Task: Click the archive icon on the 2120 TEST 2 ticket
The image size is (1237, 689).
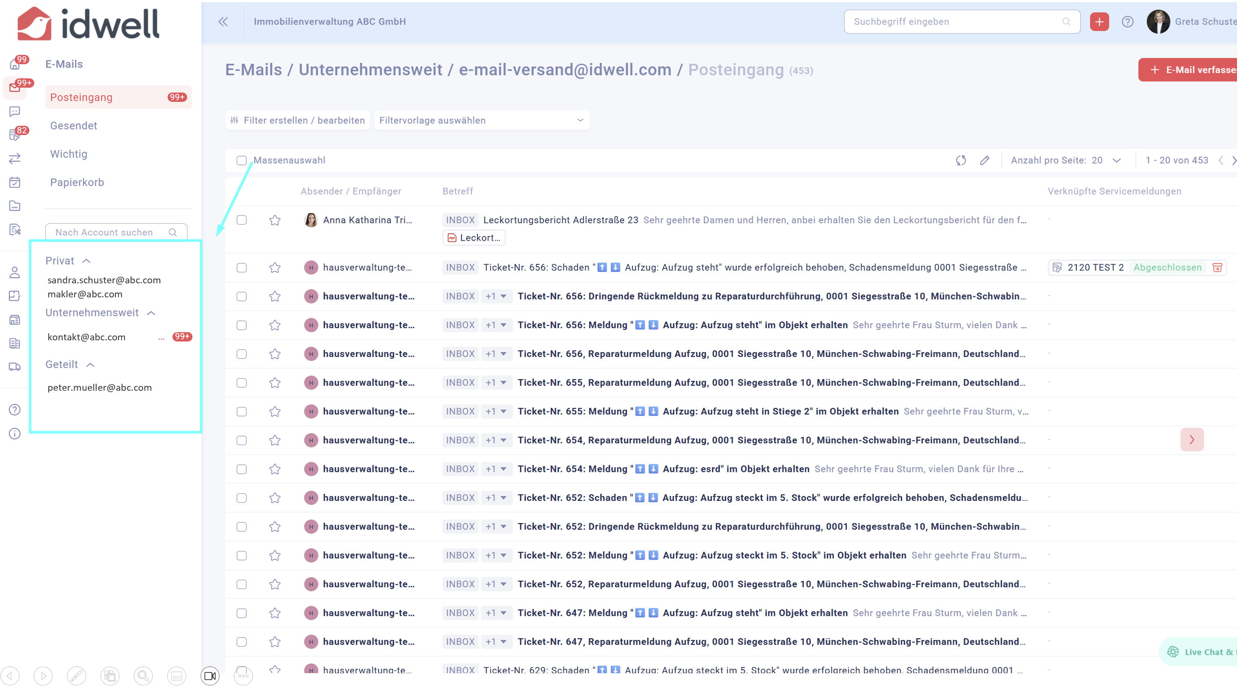Action: tap(1217, 267)
